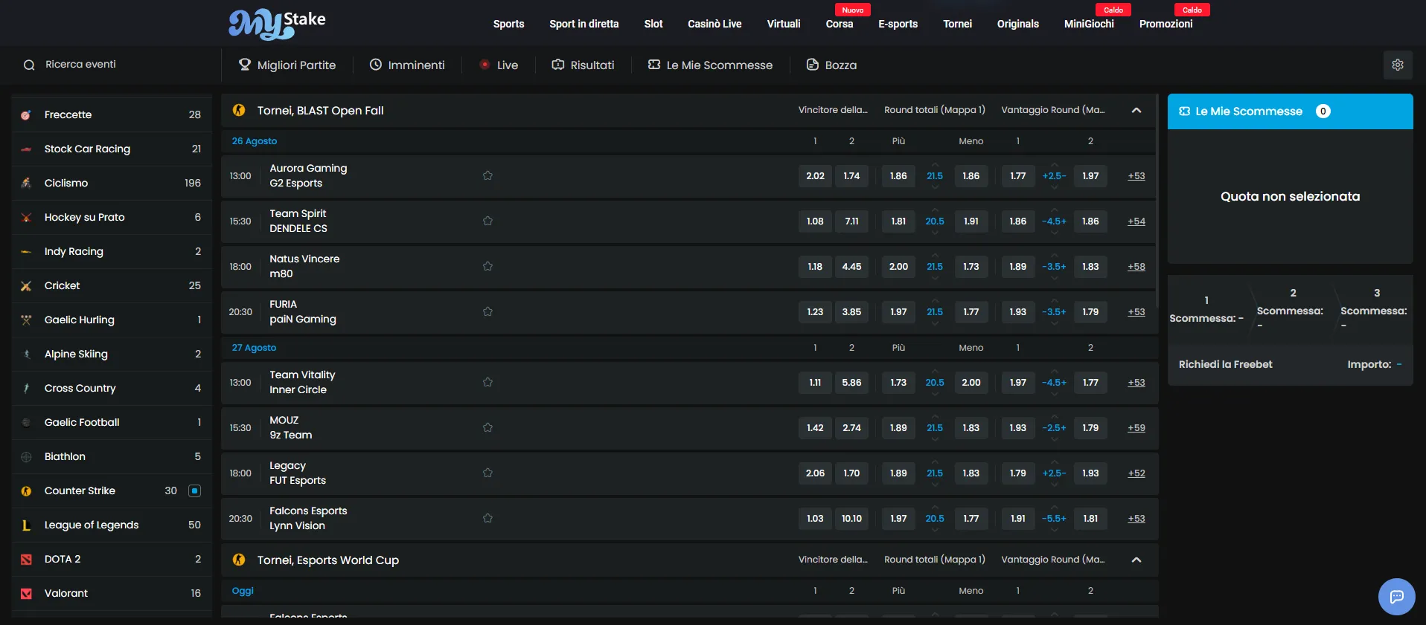Open +58 more markets for Natus Vincere match
The height and width of the screenshot is (625, 1426).
pyautogui.click(x=1136, y=267)
